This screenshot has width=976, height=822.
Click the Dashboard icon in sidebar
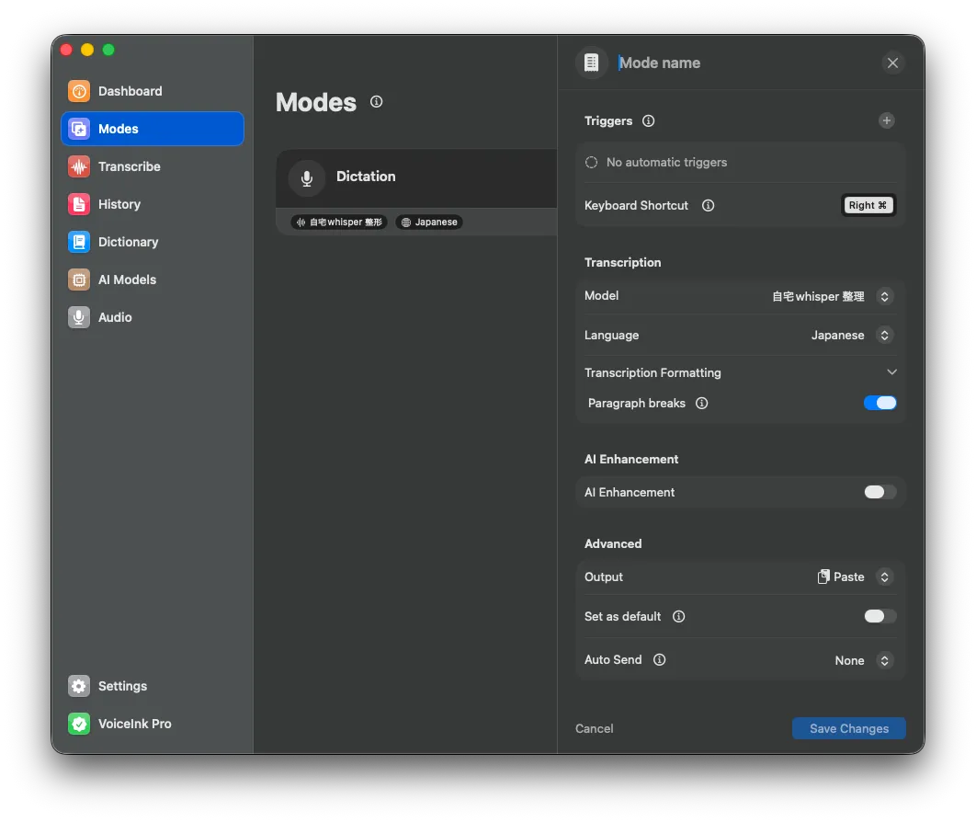click(x=79, y=92)
